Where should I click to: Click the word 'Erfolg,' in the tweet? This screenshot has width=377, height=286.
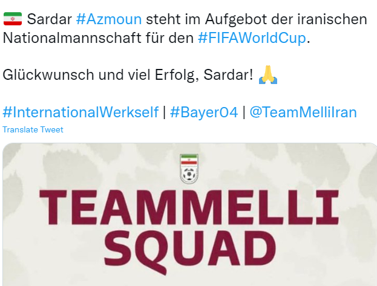[x=177, y=75]
